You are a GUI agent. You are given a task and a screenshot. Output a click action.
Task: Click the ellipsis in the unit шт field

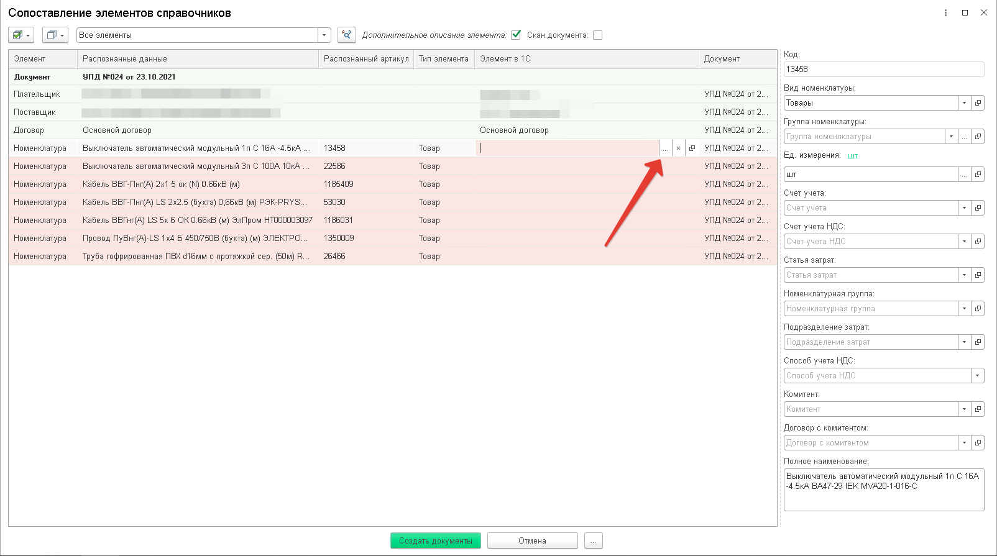pos(965,175)
